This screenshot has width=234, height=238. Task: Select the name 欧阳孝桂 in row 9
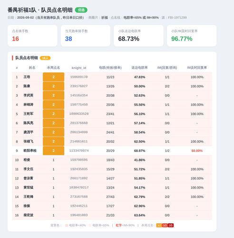point(30,150)
